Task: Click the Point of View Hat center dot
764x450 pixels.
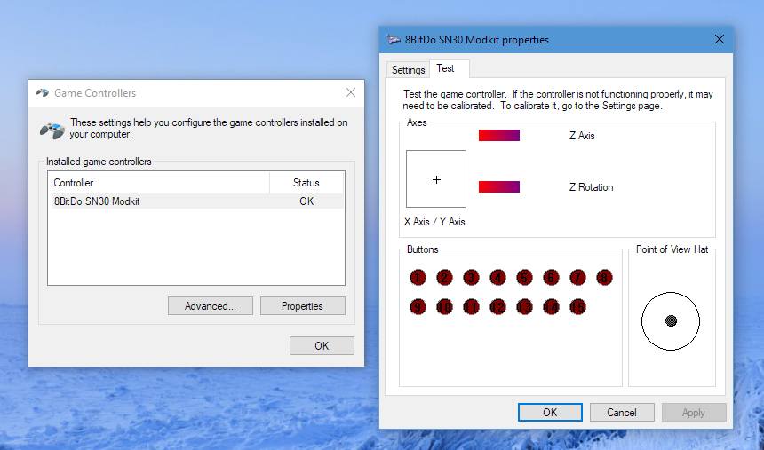Action: (x=671, y=320)
